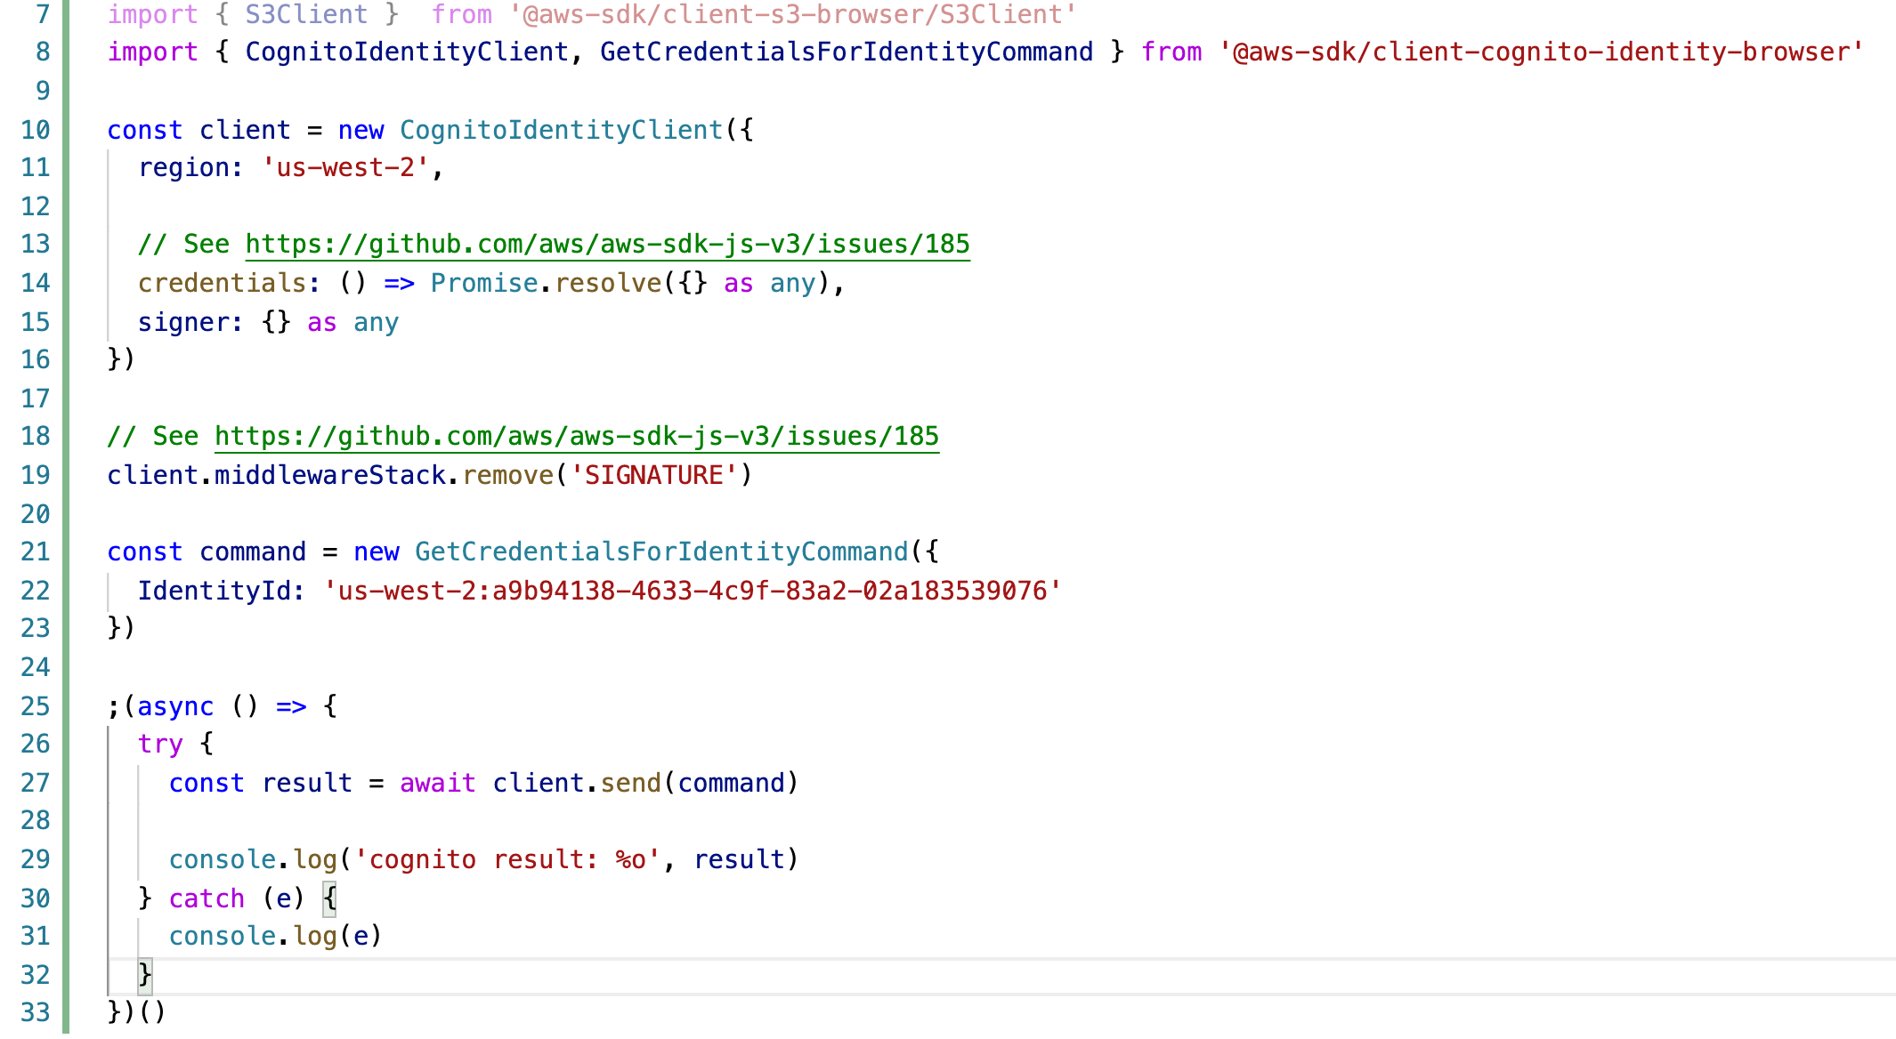
Task: Click the IdentityId value on line 22
Action: coord(690,589)
